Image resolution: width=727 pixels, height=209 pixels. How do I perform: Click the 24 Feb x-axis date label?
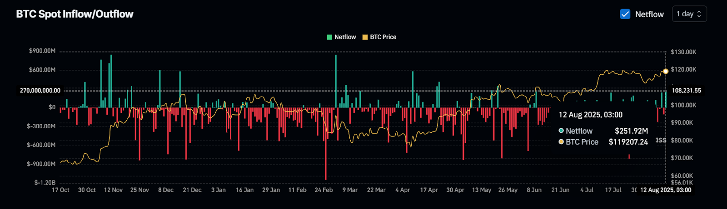[324, 190]
